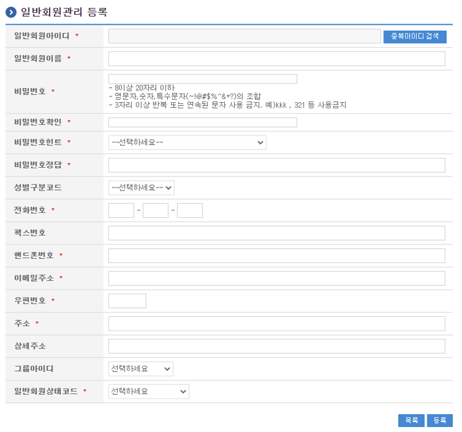Select the 이메일주소 text field
The width and height of the screenshot is (462, 432).
[276, 279]
